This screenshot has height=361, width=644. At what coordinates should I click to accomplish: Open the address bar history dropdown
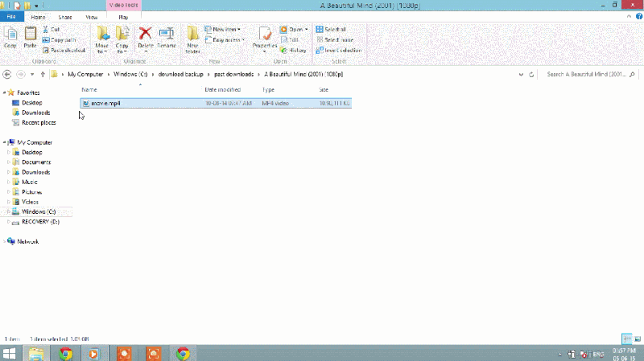pos(521,74)
